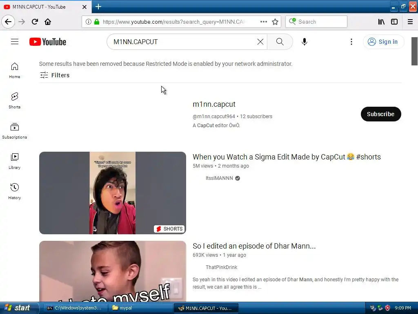Bookmark this page with the star icon
This screenshot has height=314, width=418.
click(275, 22)
